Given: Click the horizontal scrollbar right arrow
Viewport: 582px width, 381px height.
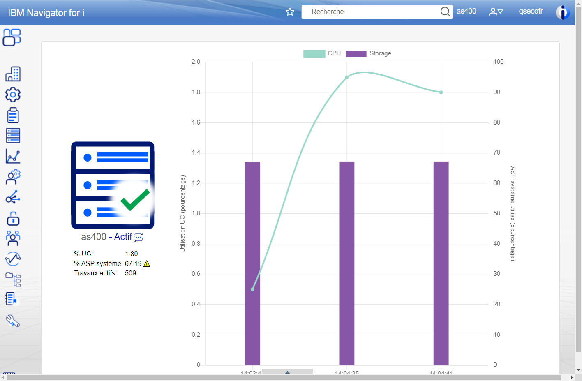Looking at the screenshot, I should (x=571, y=377).
